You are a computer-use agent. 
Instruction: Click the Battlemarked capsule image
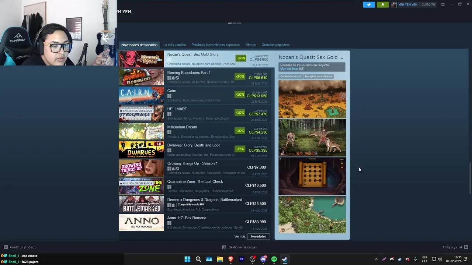tap(141, 204)
